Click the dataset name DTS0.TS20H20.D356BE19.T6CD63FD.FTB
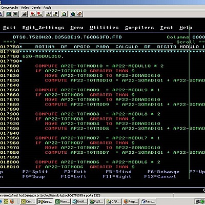Viewport: 205px width, 205px height. 67,37
